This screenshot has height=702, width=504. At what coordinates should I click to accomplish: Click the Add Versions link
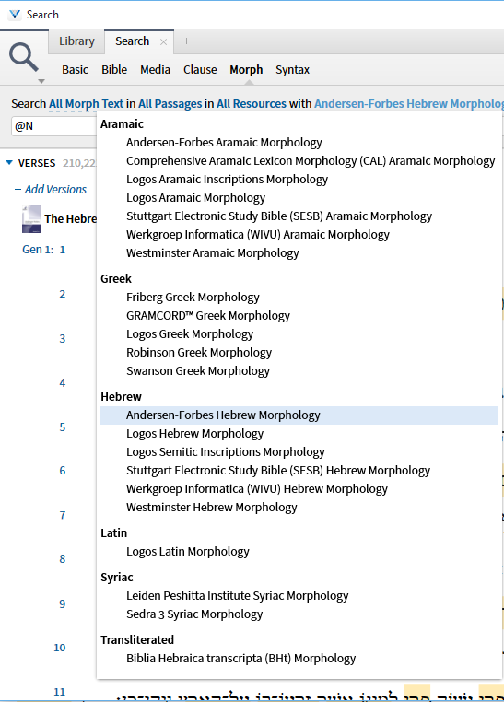[x=50, y=190]
